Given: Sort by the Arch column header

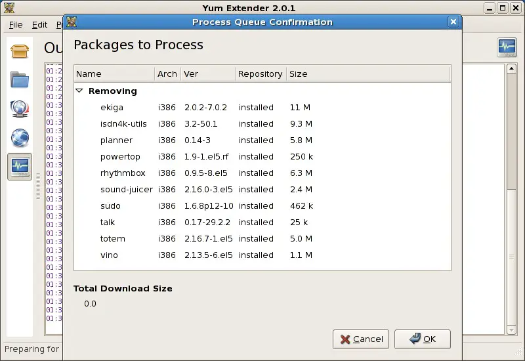Looking at the screenshot, I should click(x=167, y=74).
